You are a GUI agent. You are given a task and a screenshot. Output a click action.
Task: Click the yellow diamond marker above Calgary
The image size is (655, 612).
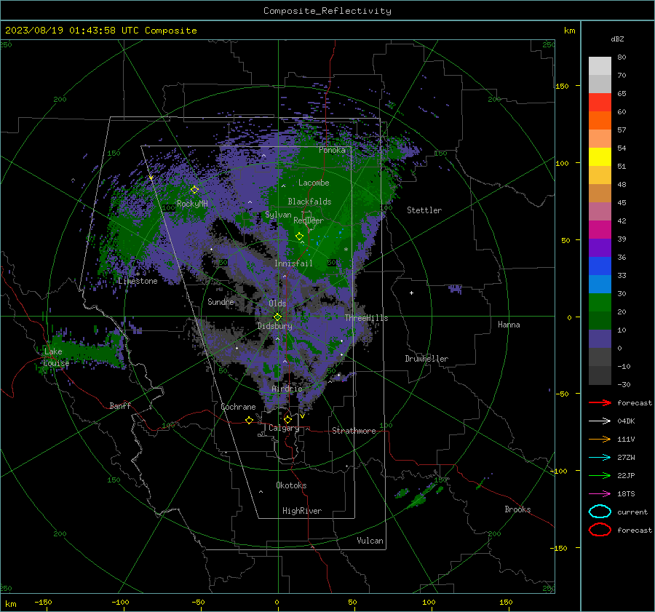(287, 419)
